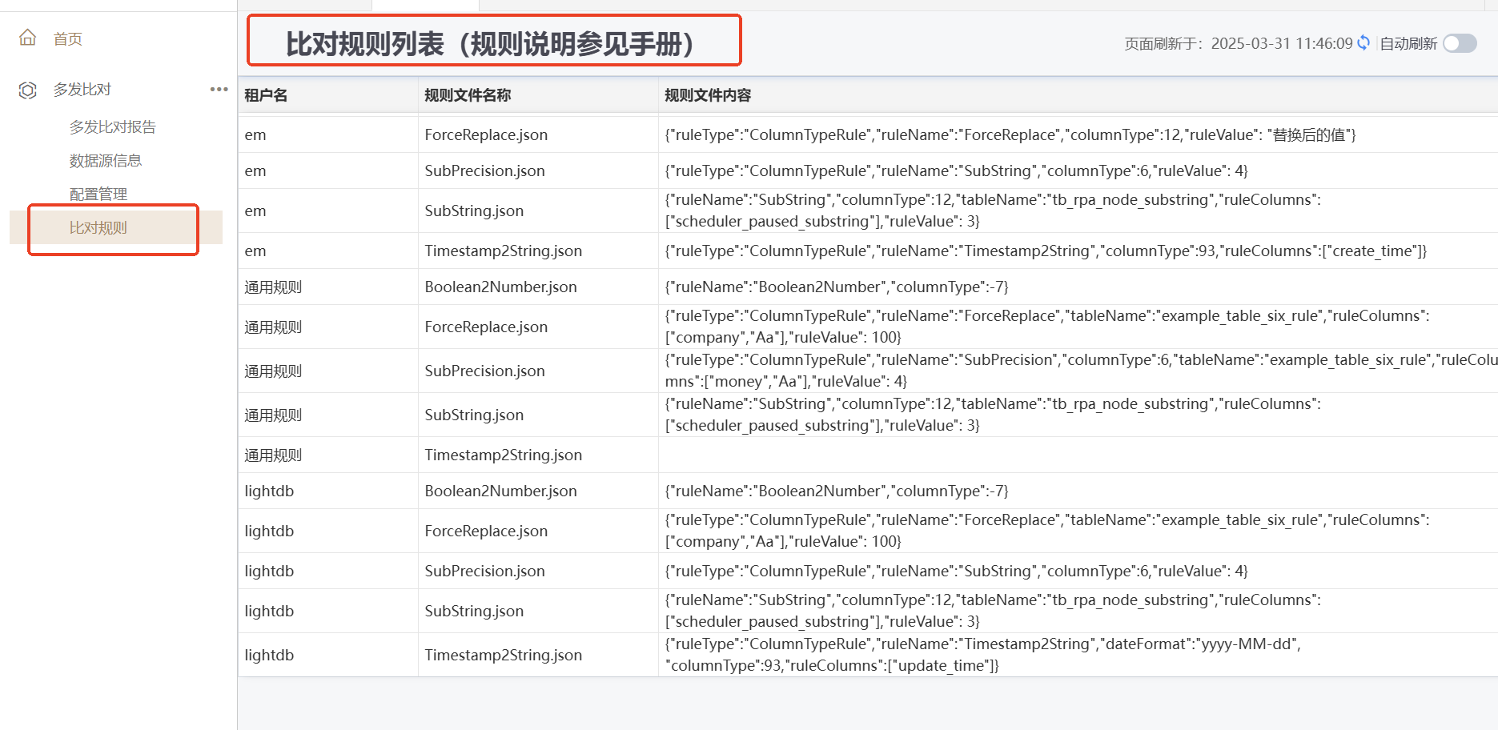
Task: Click the 多发比对 hexagon icon
Action: 28,90
